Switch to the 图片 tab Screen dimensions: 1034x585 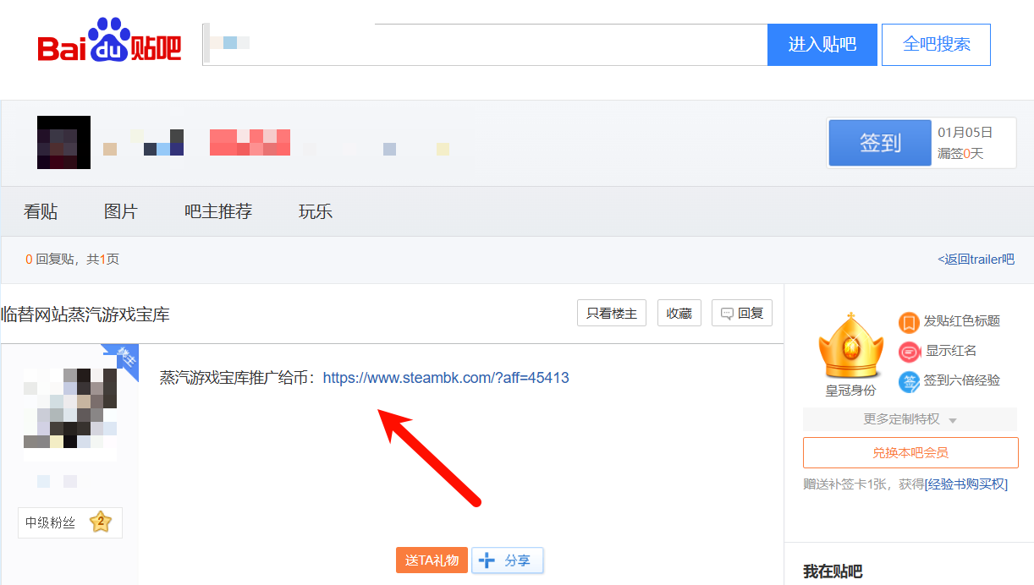tap(120, 211)
